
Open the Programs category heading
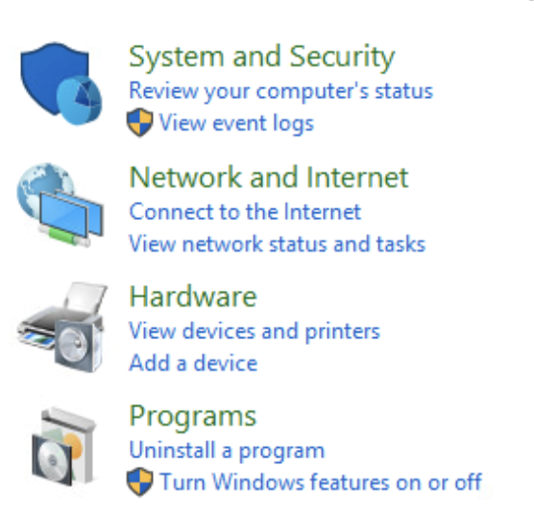click(x=192, y=418)
